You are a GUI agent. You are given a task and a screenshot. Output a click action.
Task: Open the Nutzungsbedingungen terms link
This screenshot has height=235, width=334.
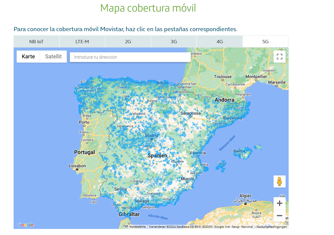(x=272, y=227)
